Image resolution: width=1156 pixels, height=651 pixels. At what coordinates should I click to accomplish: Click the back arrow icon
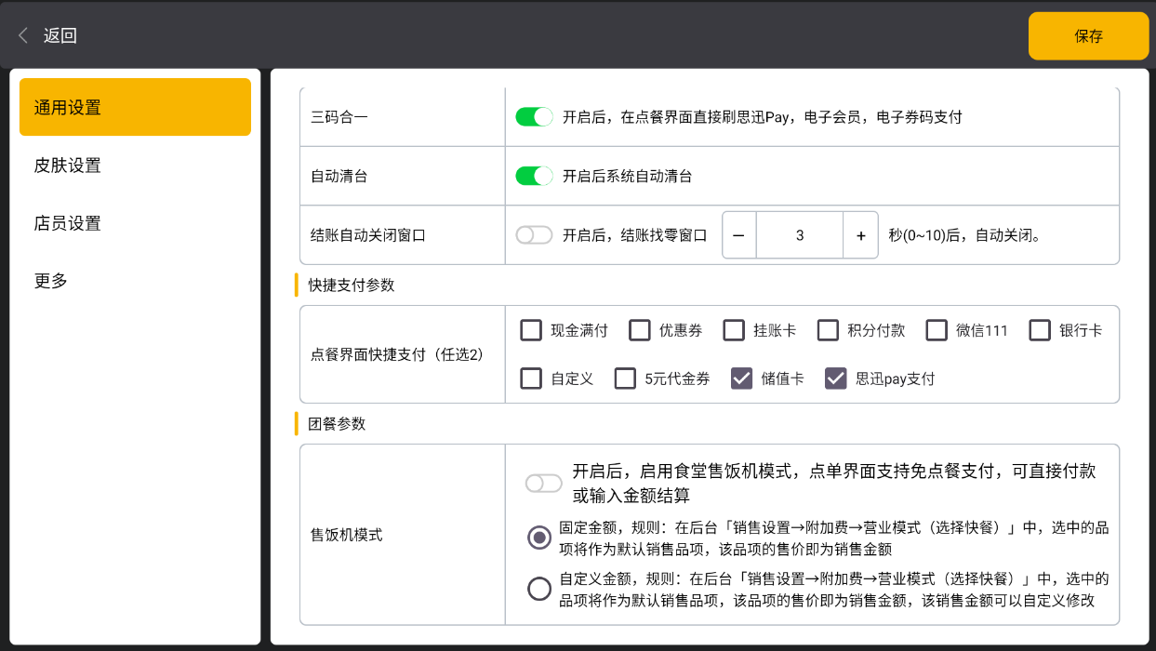23,36
